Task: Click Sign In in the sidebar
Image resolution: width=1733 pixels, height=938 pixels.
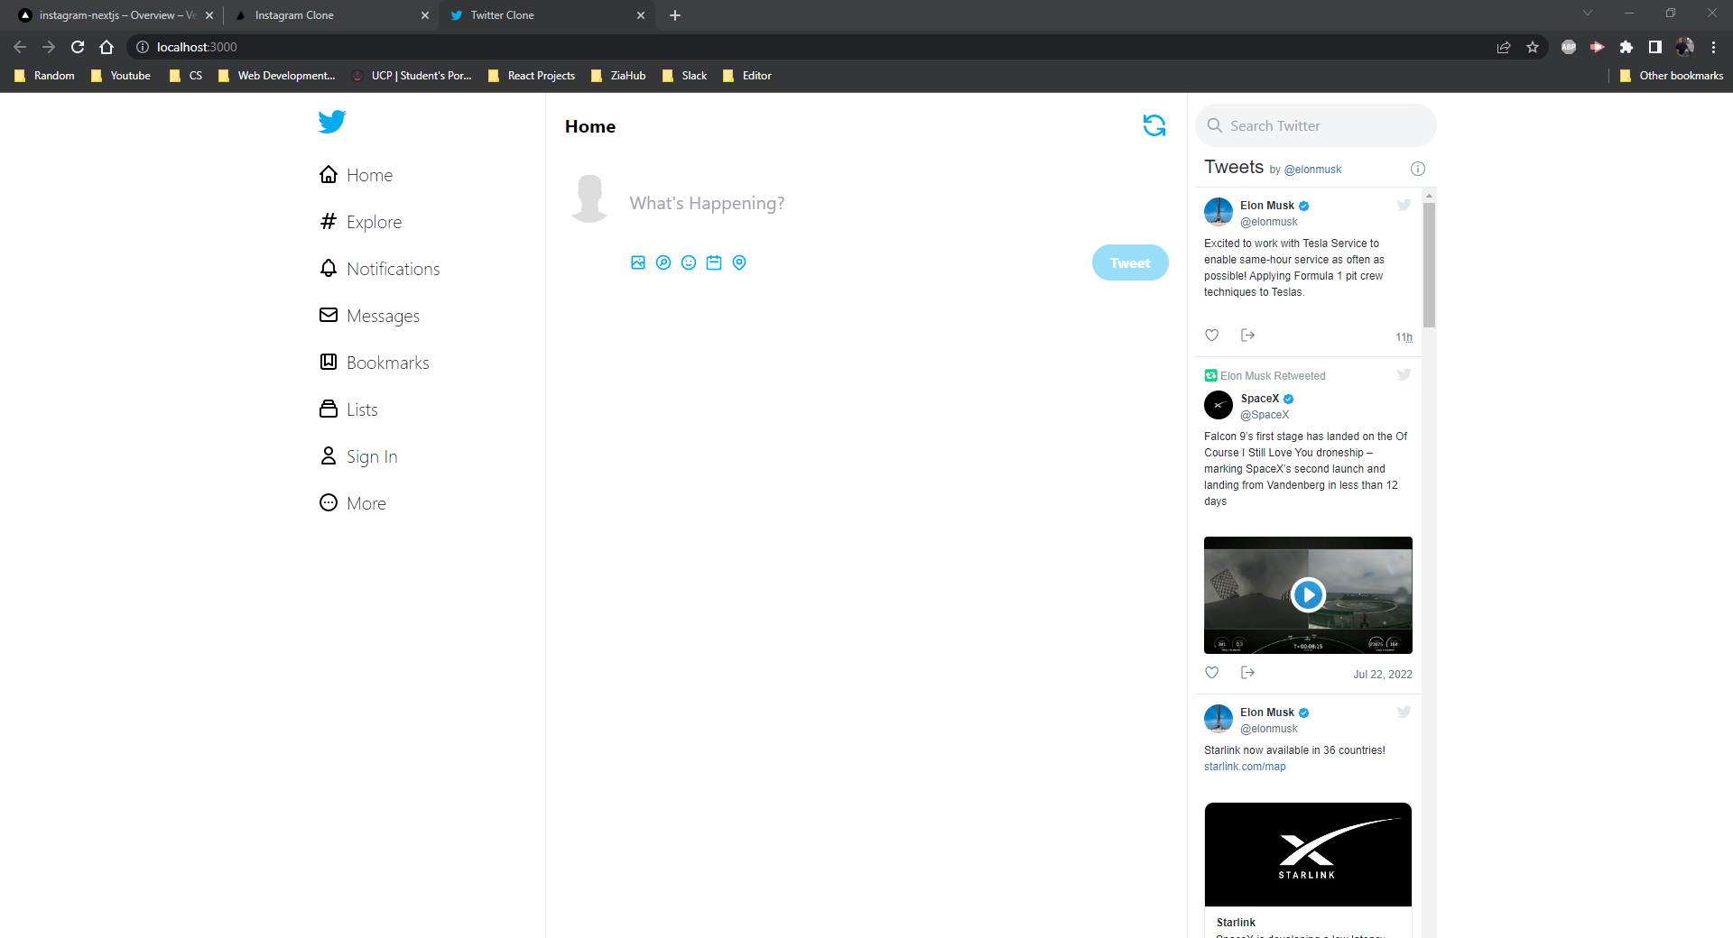Action: pos(359,456)
